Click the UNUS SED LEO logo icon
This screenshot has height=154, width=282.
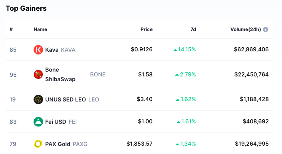pyautogui.click(x=38, y=99)
